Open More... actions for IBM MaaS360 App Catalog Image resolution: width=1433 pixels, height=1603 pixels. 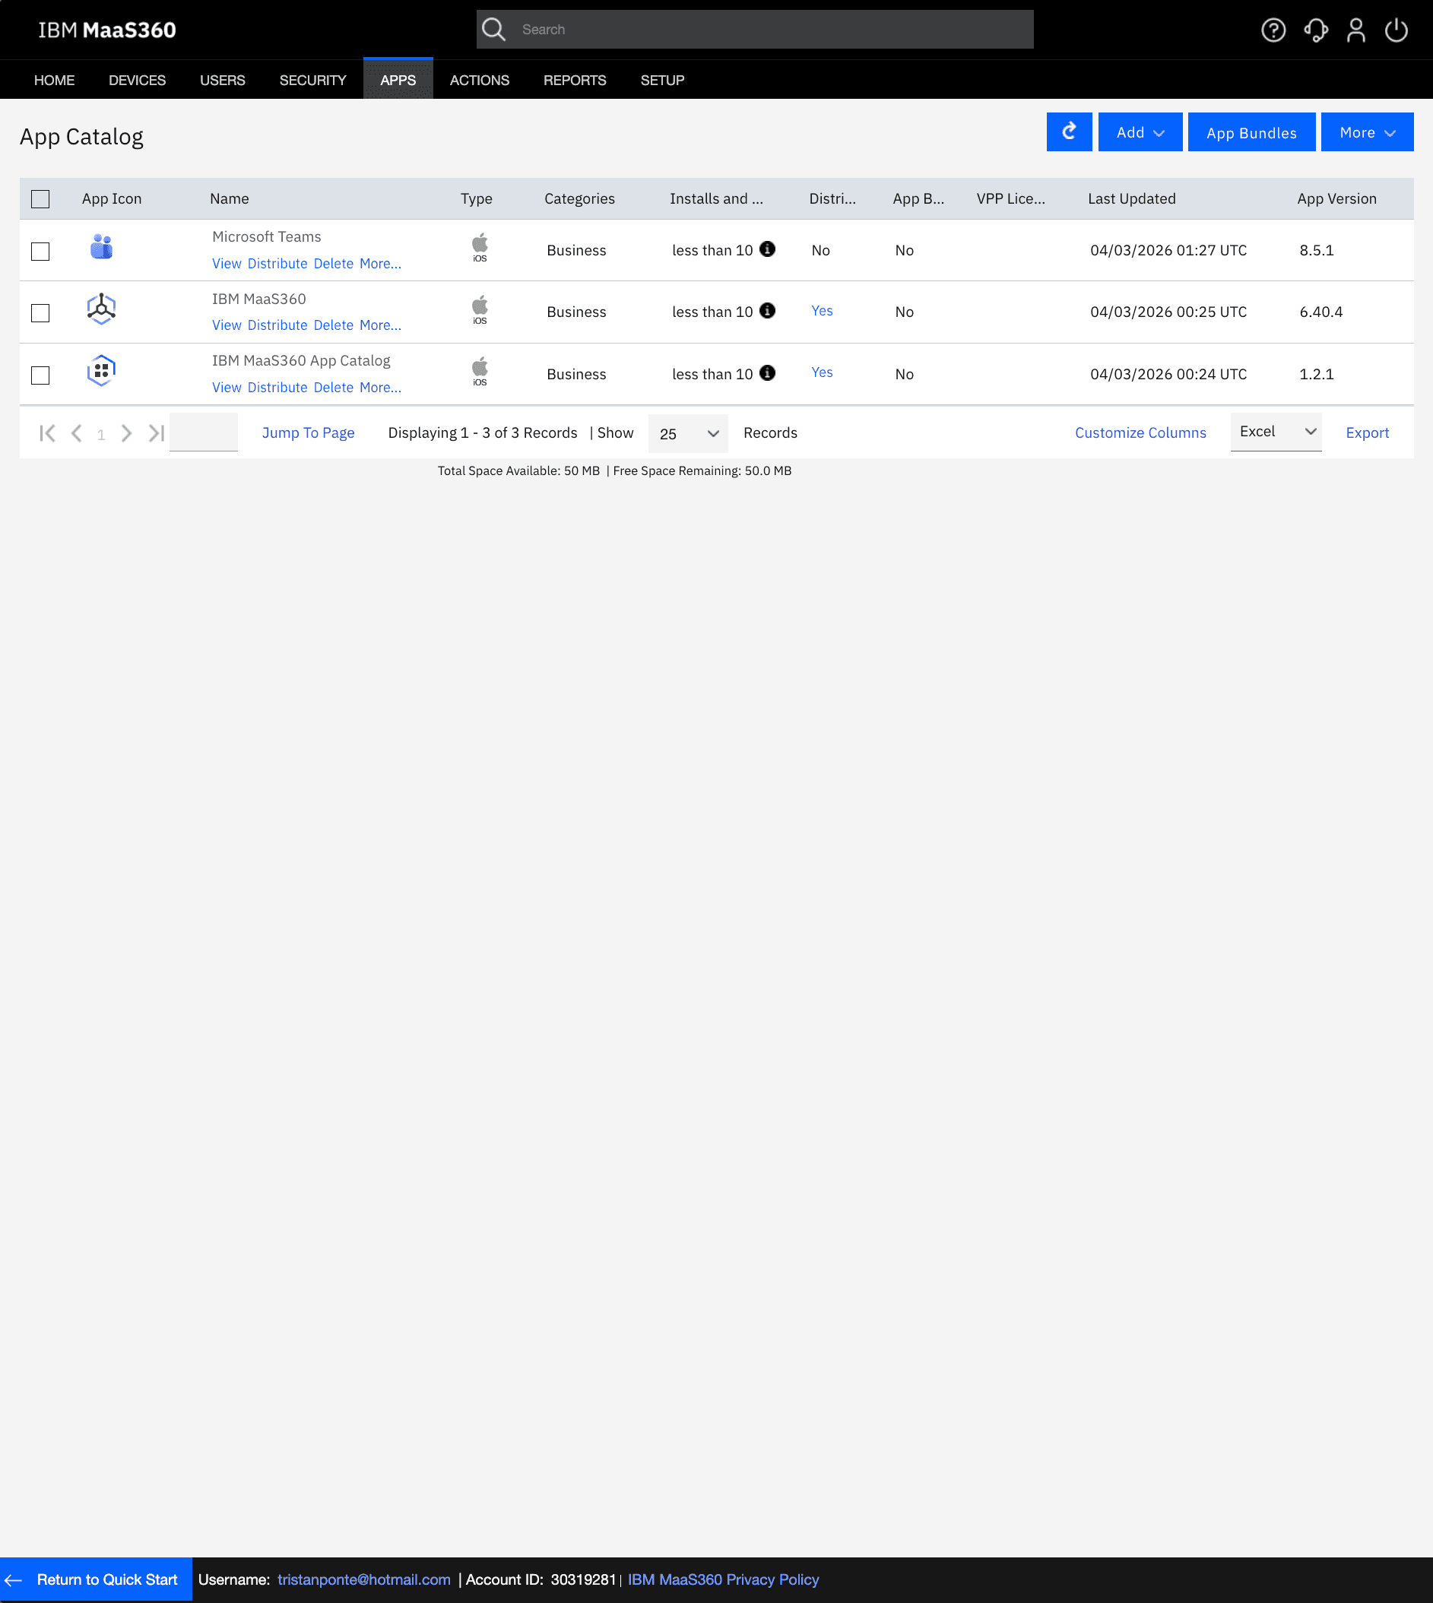(380, 388)
